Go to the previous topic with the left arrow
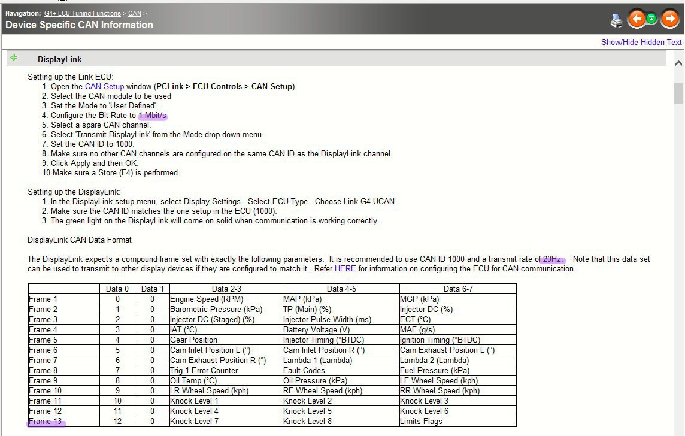685x436 pixels. (637, 19)
